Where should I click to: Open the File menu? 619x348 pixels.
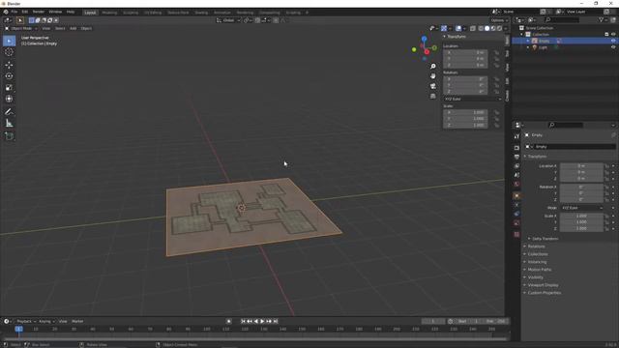point(15,12)
